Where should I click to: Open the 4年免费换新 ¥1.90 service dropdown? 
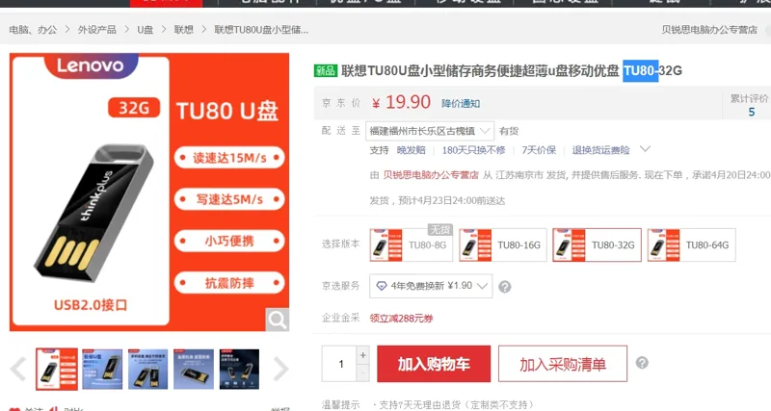(x=431, y=286)
